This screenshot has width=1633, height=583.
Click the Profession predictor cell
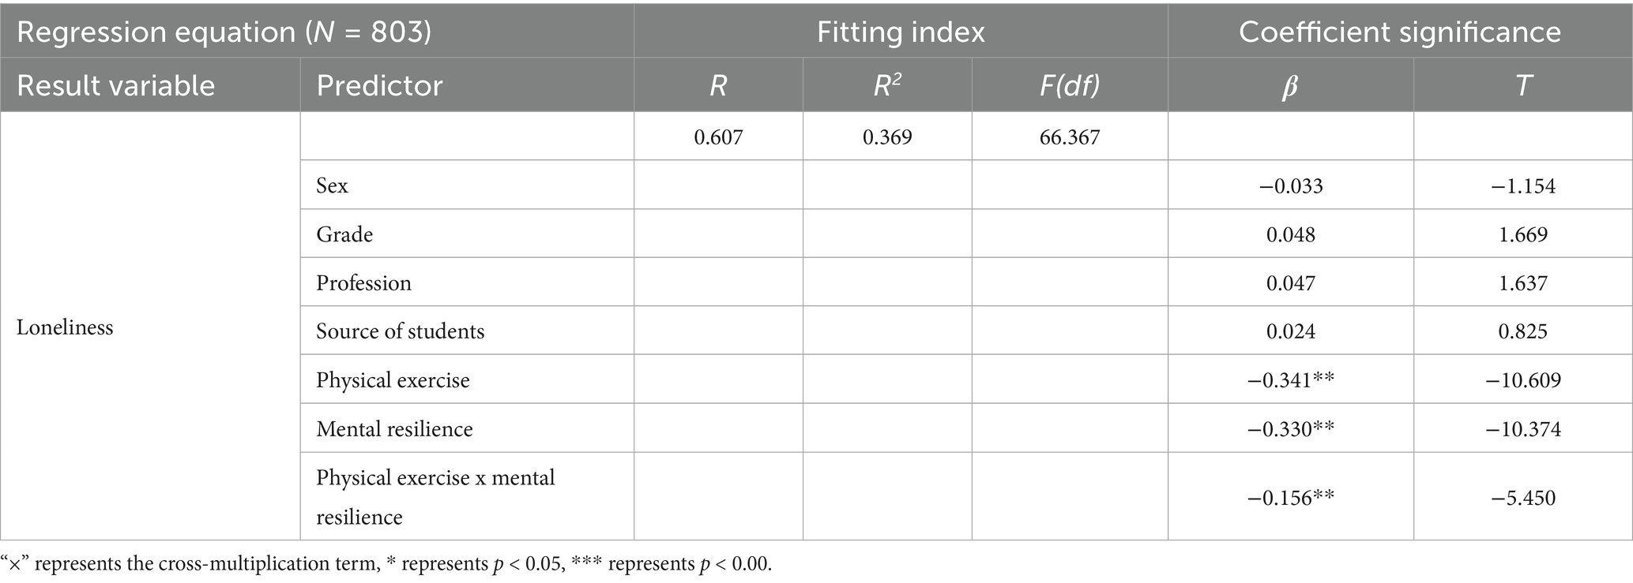[467, 282]
